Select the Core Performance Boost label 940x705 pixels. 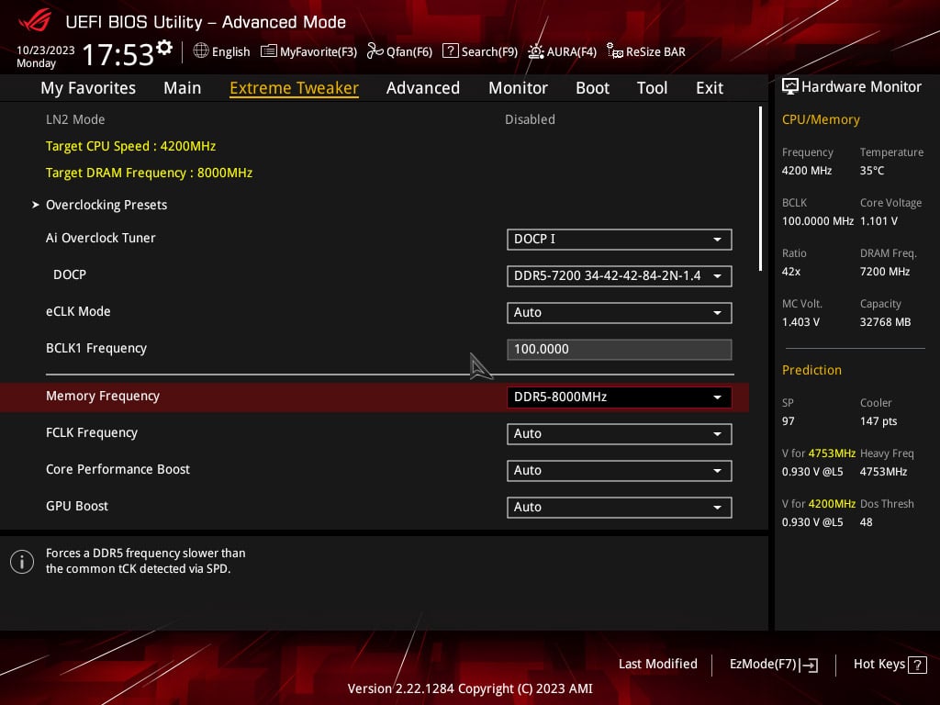pos(117,469)
